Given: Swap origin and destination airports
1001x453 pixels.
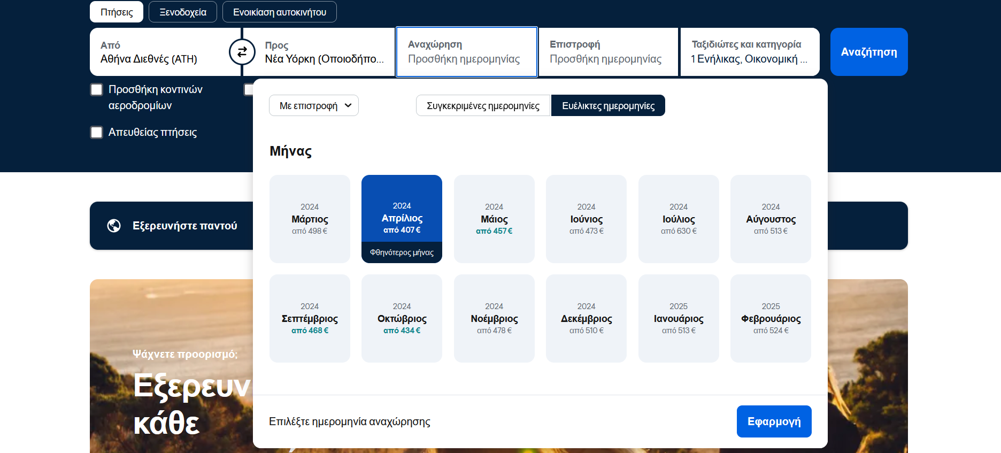Looking at the screenshot, I should (x=242, y=52).
